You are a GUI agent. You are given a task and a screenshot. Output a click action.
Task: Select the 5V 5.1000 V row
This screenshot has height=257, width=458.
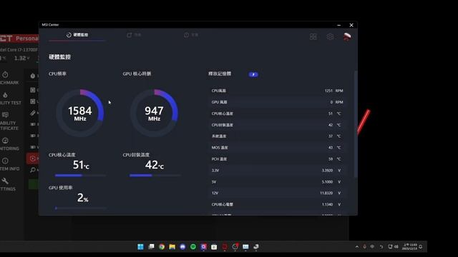pos(277,181)
